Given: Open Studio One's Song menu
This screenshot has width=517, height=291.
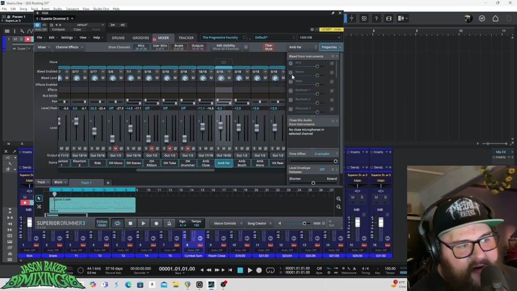Looking at the screenshot, I should [x=23, y=9].
